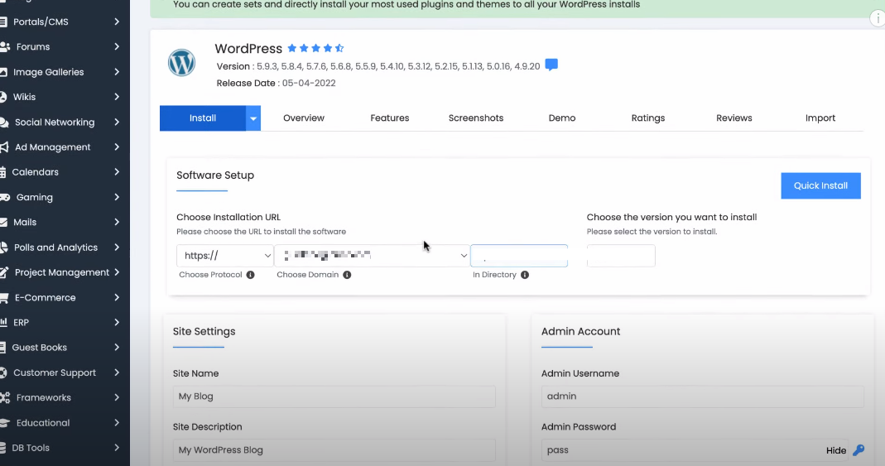The height and width of the screenshot is (466, 885).
Task: Click the Polls and Analytics pie icon
Action: pos(4,247)
